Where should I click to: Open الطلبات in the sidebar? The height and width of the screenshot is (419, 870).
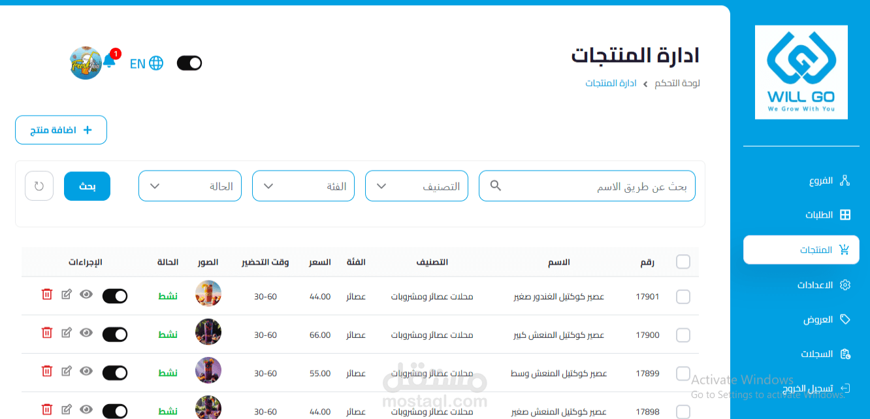(x=801, y=215)
